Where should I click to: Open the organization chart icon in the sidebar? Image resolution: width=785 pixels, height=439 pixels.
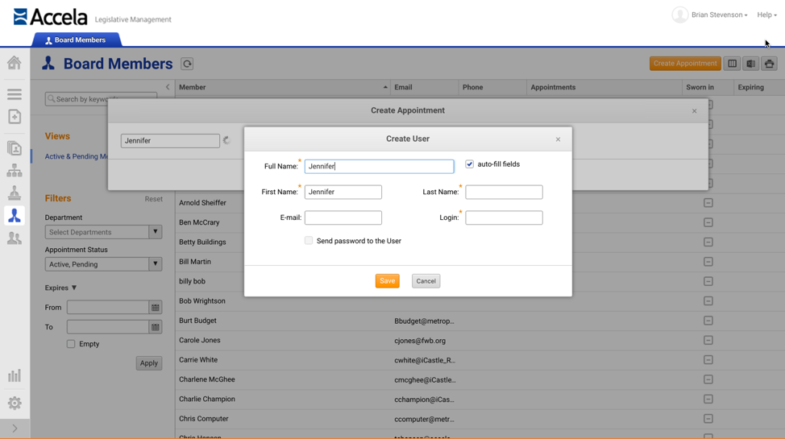point(14,171)
